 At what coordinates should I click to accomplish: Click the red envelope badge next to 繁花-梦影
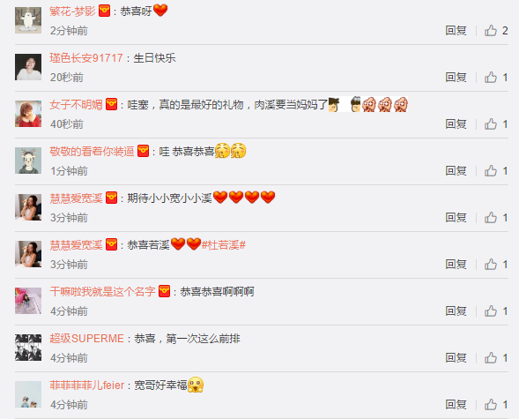pyautogui.click(x=104, y=11)
